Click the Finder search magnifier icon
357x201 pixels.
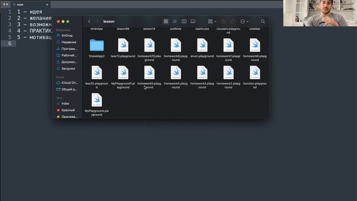click(x=263, y=21)
